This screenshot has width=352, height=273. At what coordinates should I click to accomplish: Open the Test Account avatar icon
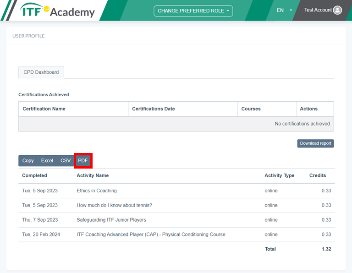tap(337, 10)
